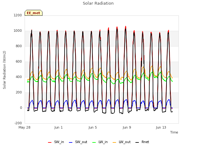
Task: Click the 1200 y-axis tick label
Action: (x=18, y=15)
